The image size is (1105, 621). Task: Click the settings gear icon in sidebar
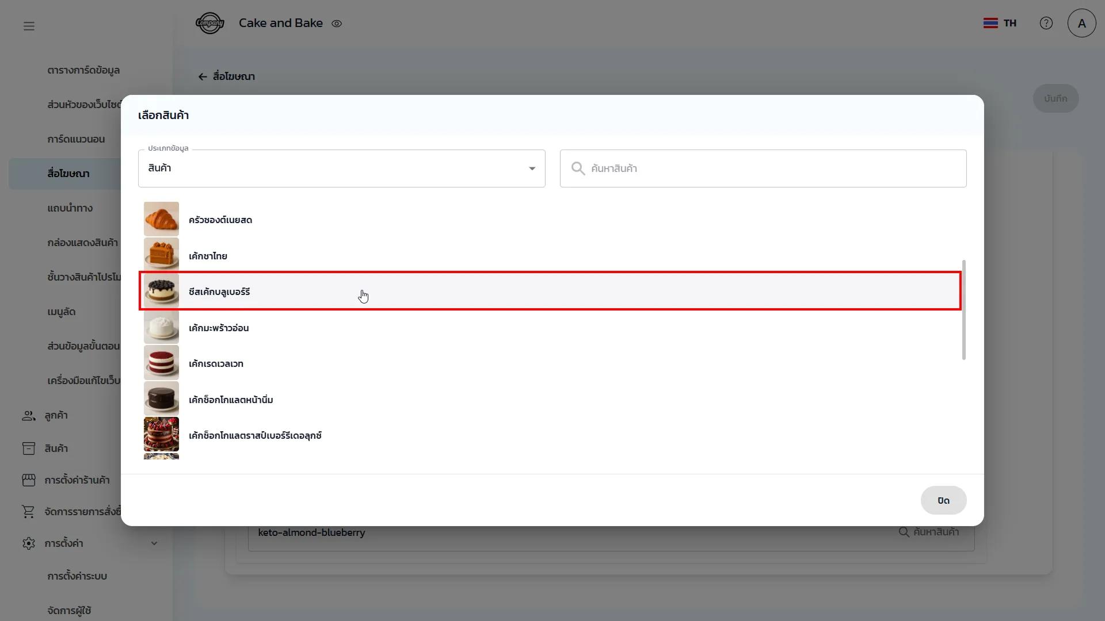point(28,543)
